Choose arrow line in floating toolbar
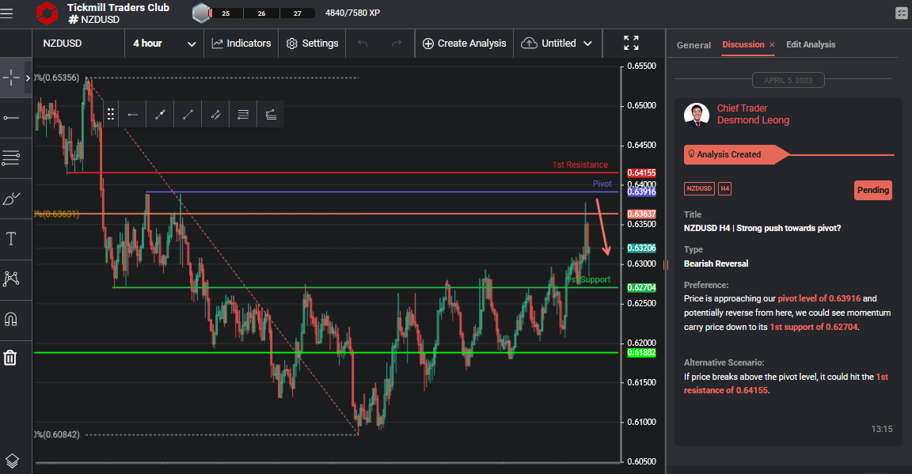This screenshot has height=474, width=912. coord(160,115)
